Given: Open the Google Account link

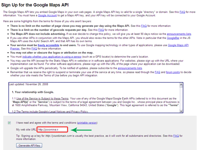Looking at the screenshot, I should pos(47,15).
